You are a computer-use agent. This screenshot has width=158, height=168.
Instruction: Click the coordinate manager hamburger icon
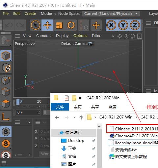(38, 122)
